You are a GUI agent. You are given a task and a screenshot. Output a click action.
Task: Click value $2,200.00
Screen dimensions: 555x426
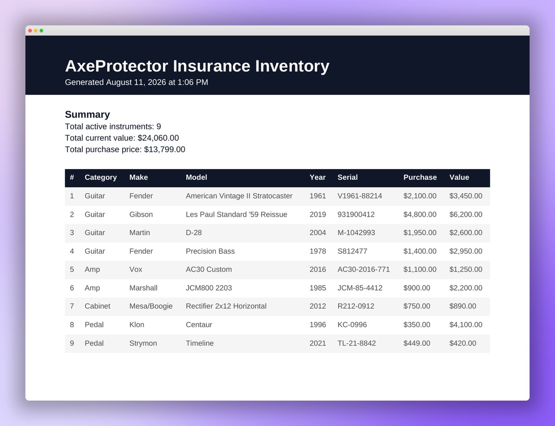point(466,288)
